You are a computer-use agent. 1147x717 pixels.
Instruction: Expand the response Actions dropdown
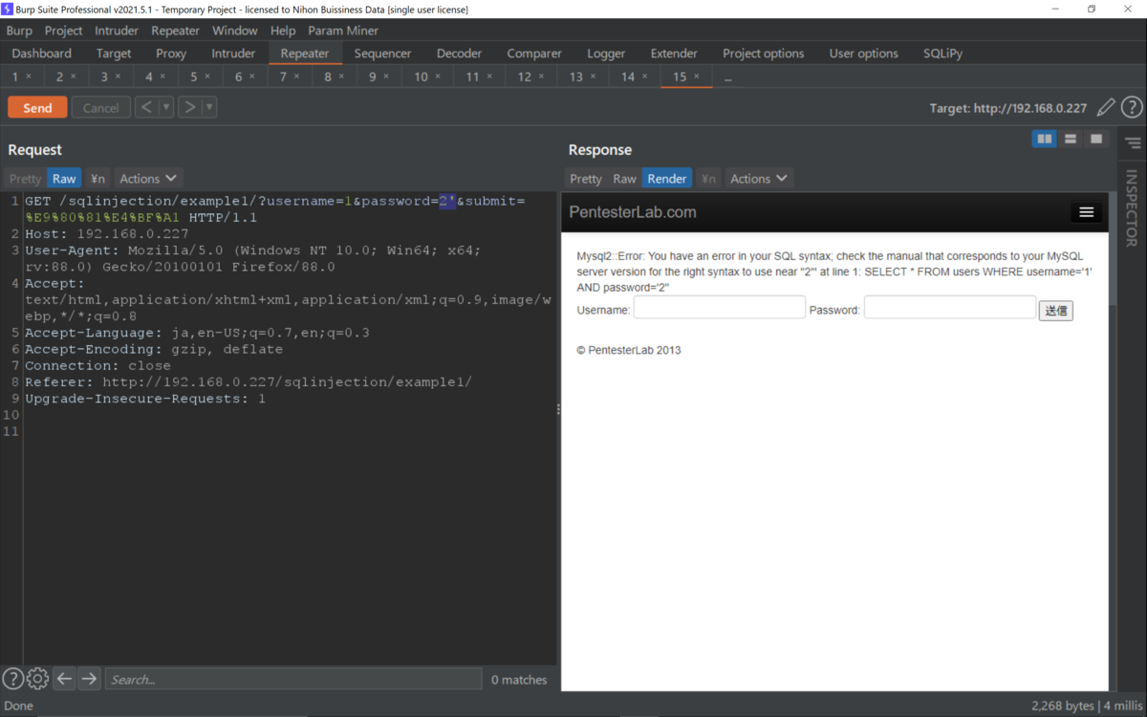[x=759, y=179]
